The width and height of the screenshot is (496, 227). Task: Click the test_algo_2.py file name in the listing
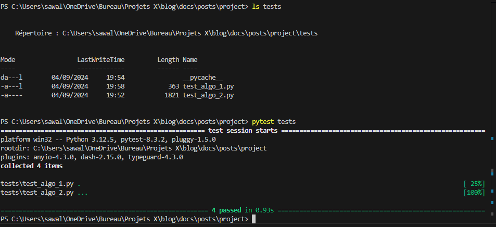[x=208, y=95]
